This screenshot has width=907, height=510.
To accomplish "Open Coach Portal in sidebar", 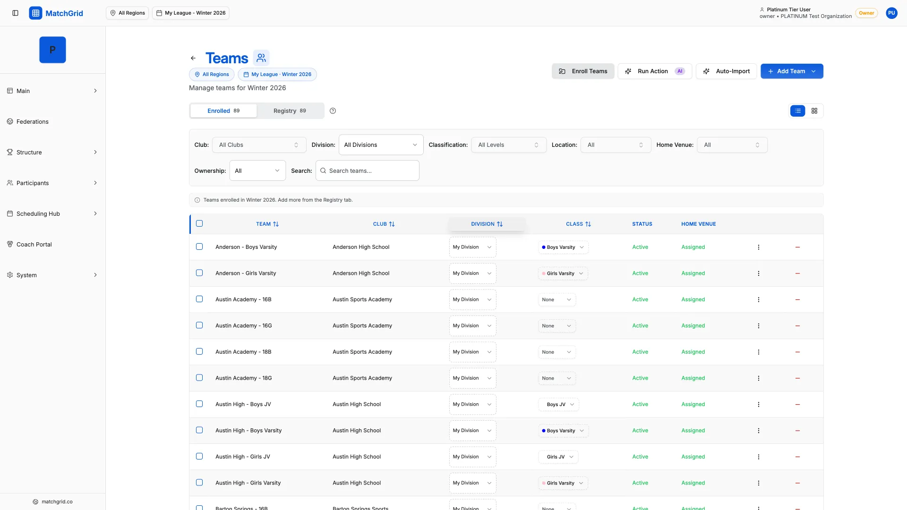I will tap(34, 244).
